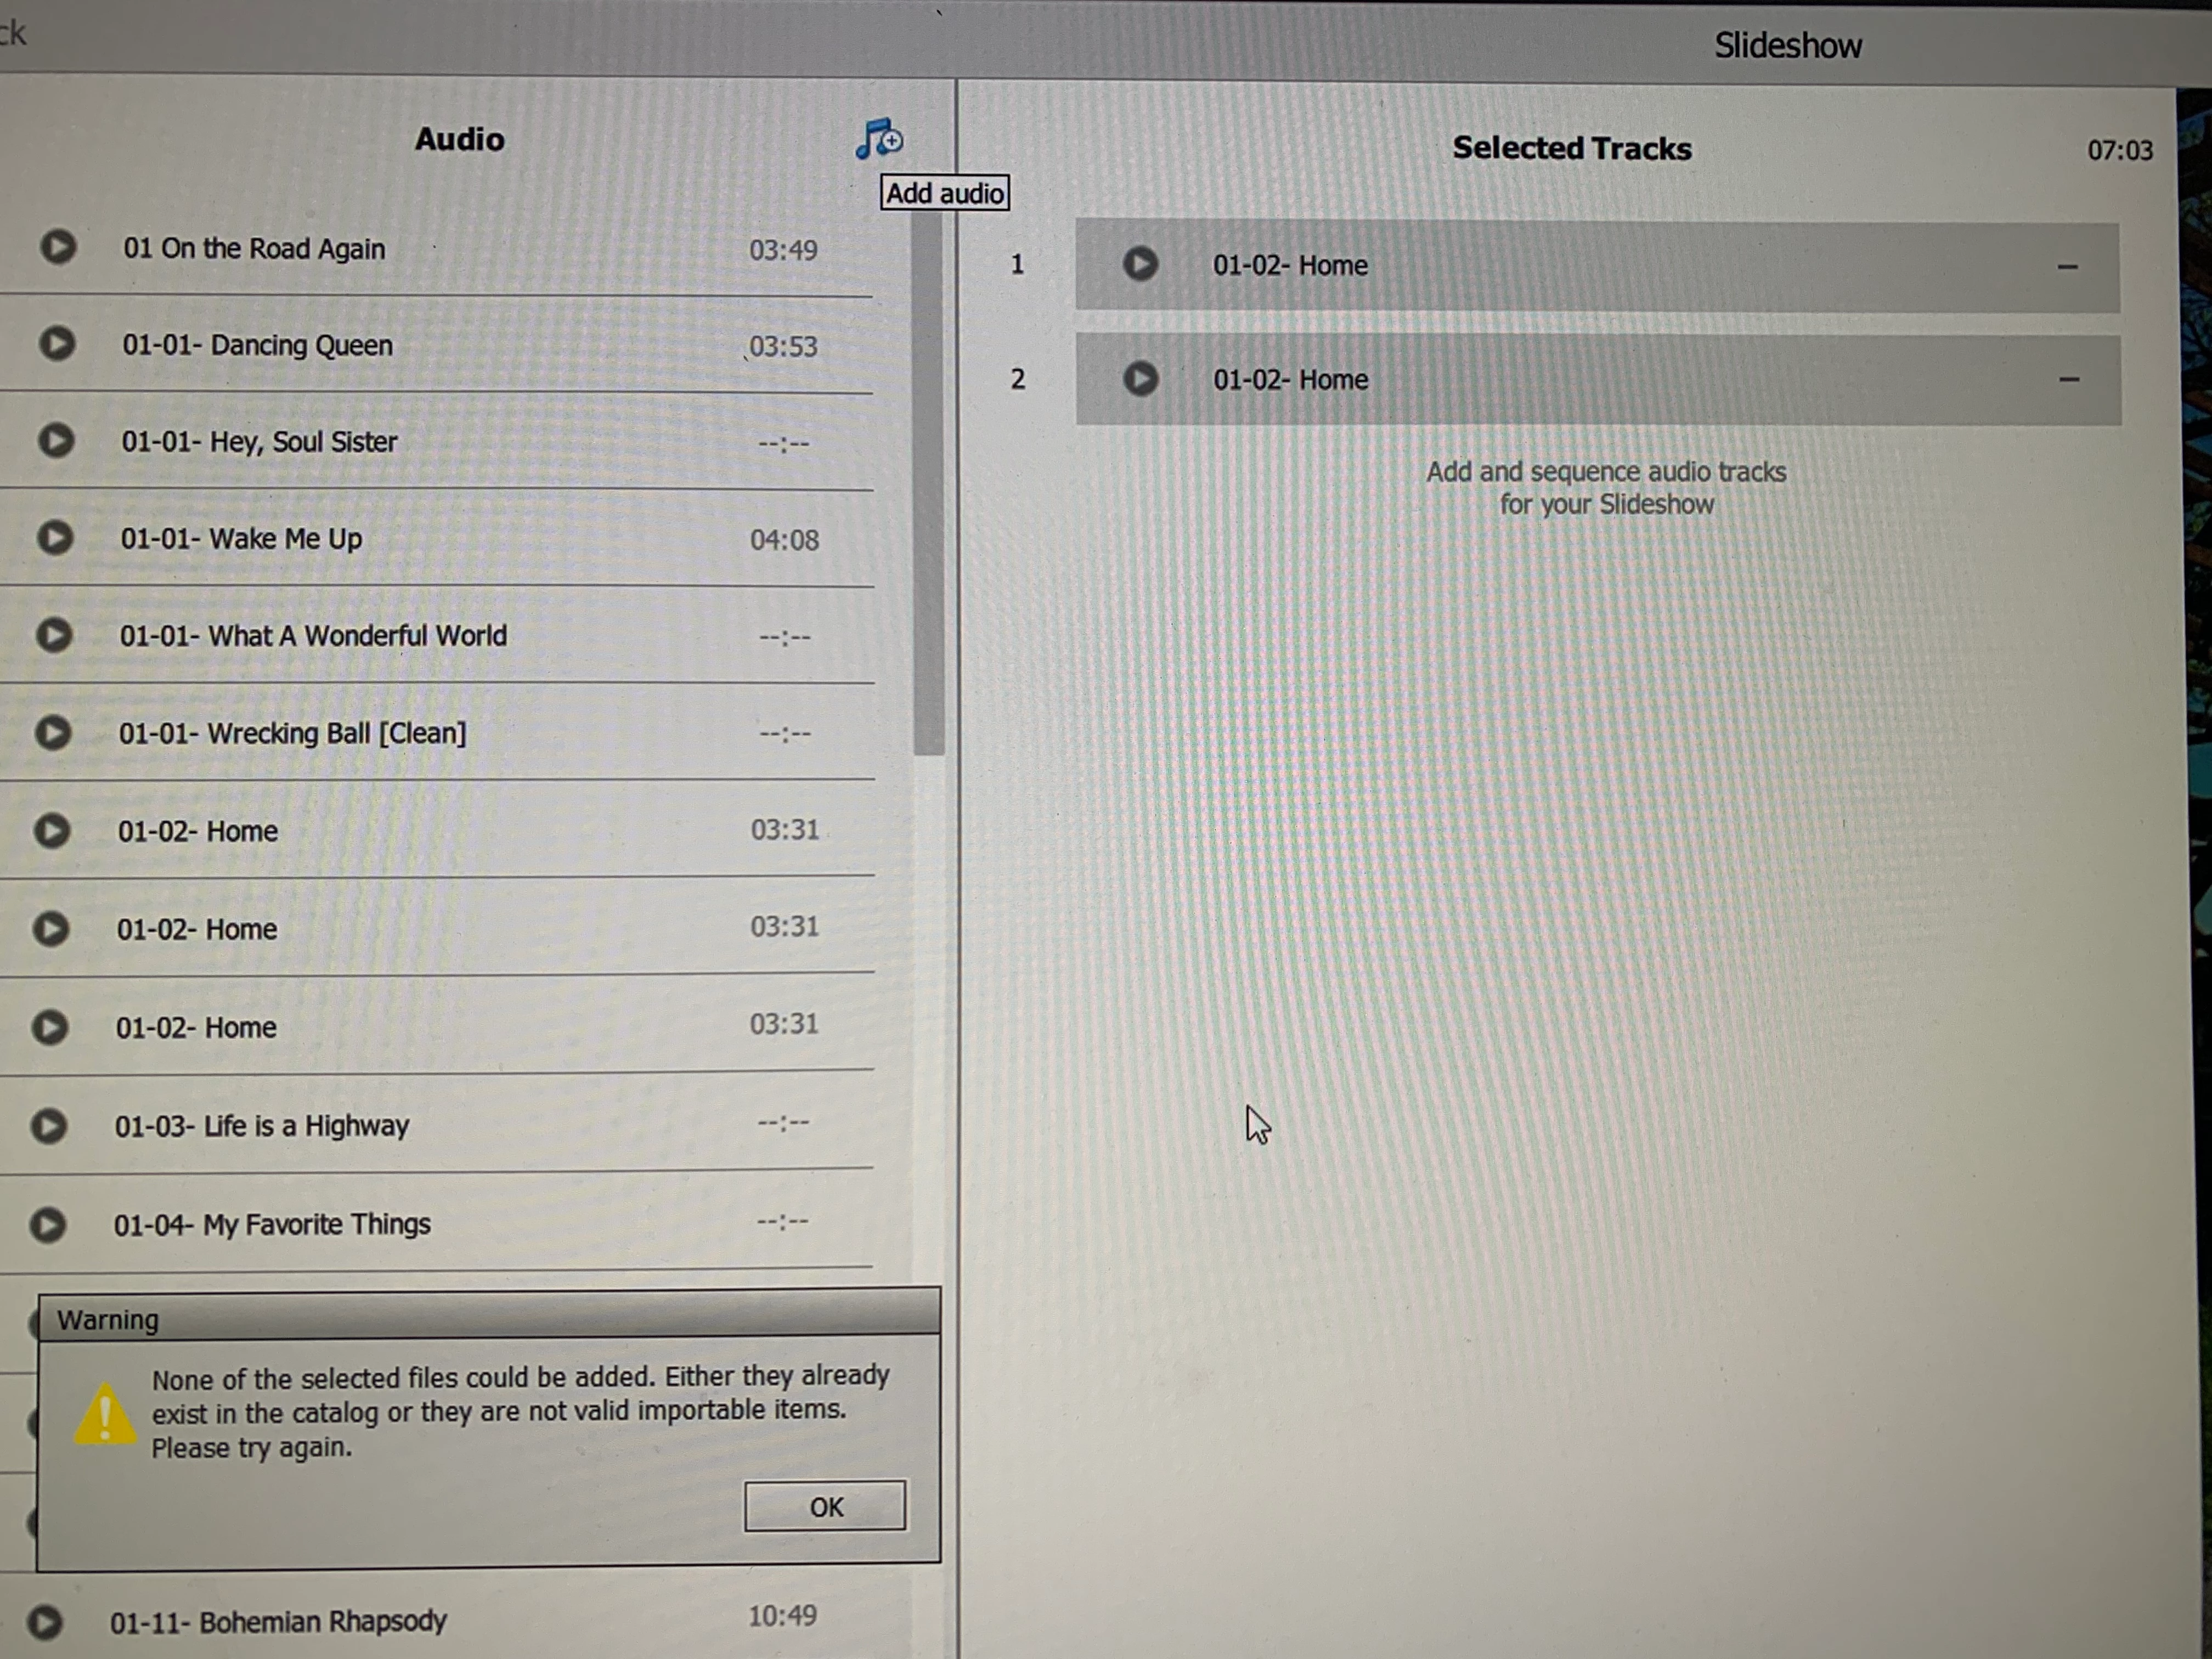2212x1659 pixels.
Task: Select the Bohemian Rhapsody track row
Action: click(x=278, y=1621)
